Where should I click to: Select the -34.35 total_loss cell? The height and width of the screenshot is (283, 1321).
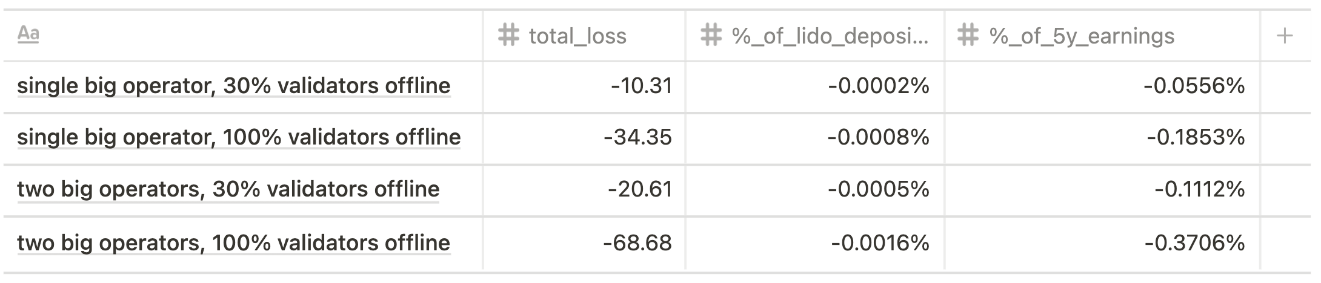pyautogui.click(x=584, y=138)
